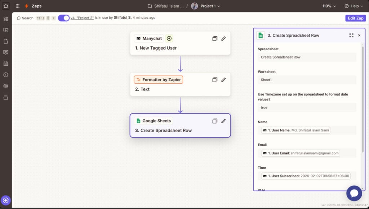
Task: Click the timezone true field
Action: [x=307, y=107]
